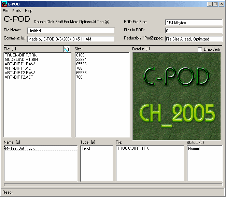
Task: Select My First Dirt Truck name entry
Action: pyautogui.click(x=20, y=148)
